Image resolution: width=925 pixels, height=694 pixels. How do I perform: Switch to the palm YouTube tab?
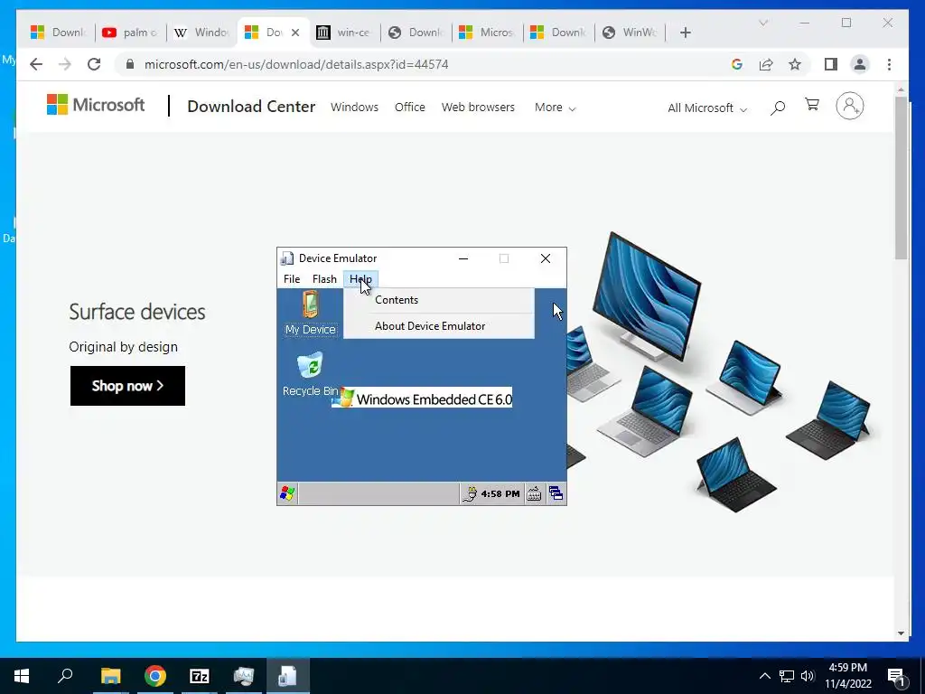[x=130, y=33]
